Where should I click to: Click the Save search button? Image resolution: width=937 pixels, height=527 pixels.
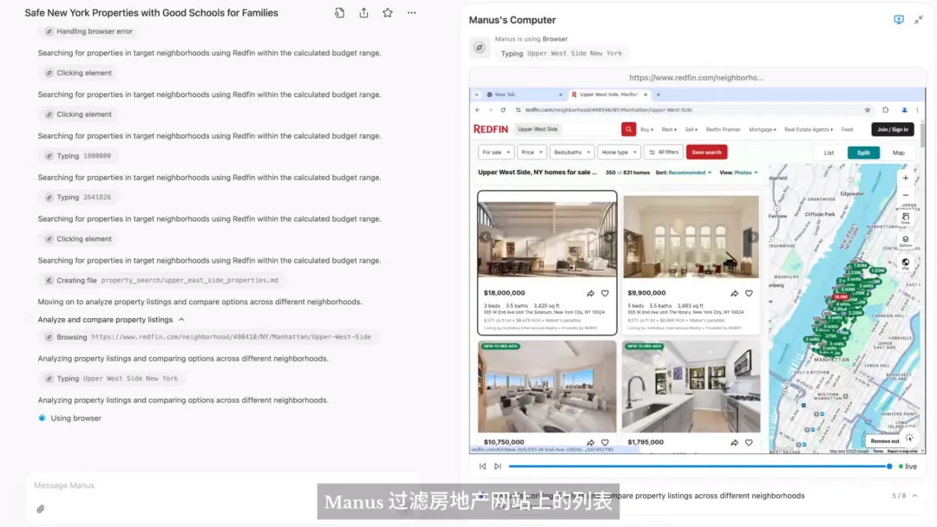[706, 152]
